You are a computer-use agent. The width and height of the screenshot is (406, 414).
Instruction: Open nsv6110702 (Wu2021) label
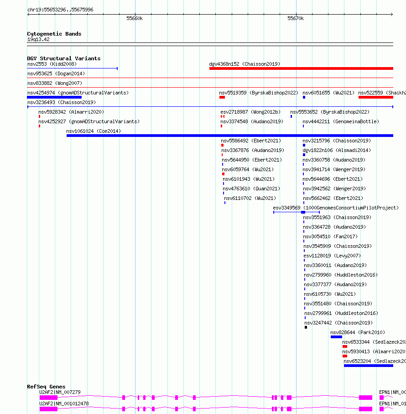[250, 198]
